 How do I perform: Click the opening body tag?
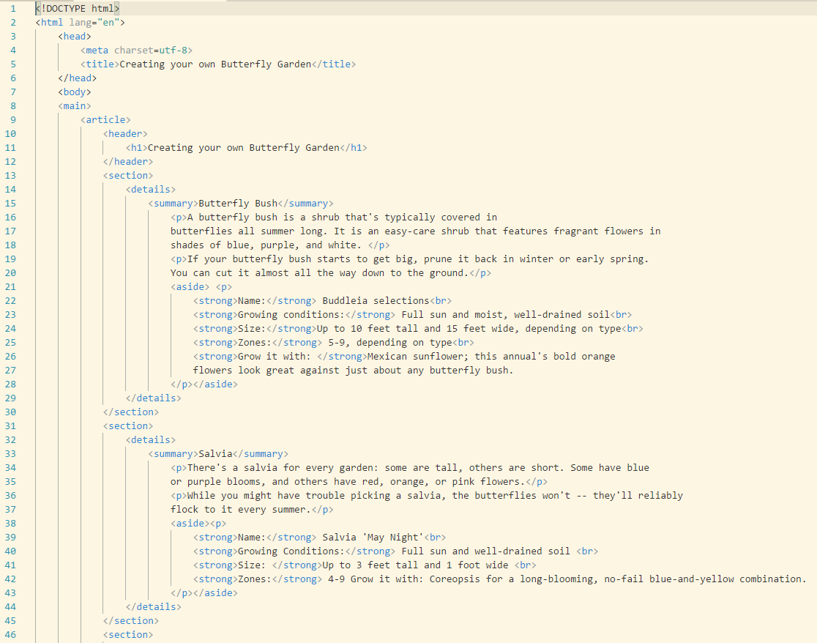75,92
